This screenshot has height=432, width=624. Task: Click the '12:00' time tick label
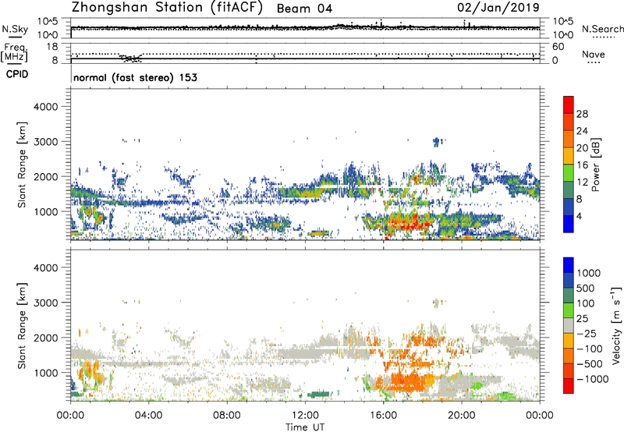(305, 416)
